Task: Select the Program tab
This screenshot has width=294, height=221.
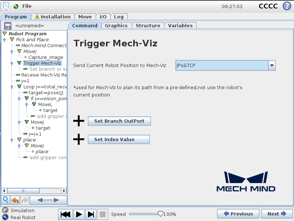Action: (16, 17)
